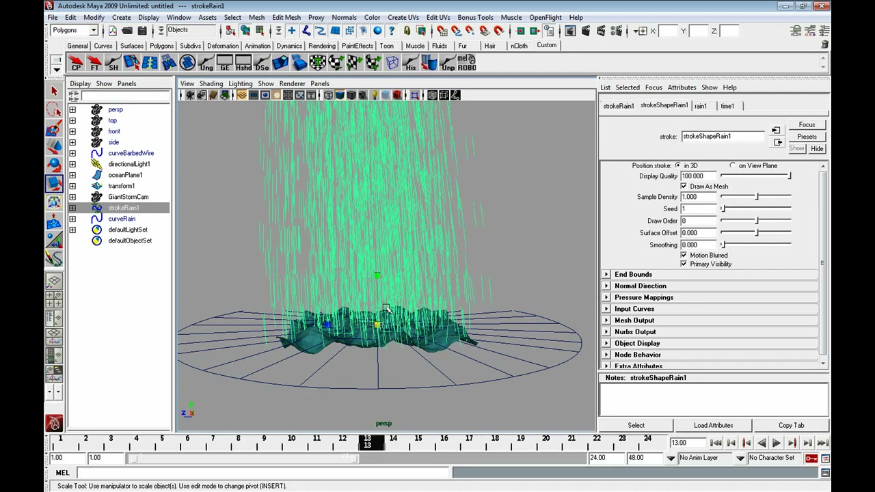Expand the End Bounds section
Viewport: 875px width, 492px height.
click(606, 274)
